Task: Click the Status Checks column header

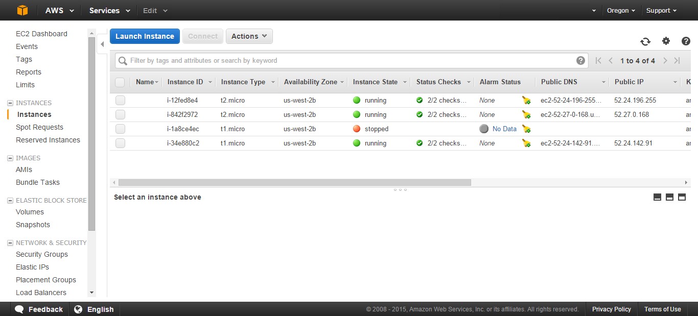Action: tap(438, 82)
